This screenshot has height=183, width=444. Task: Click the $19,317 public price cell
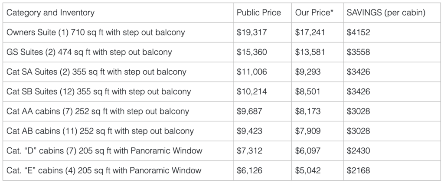[250, 33]
